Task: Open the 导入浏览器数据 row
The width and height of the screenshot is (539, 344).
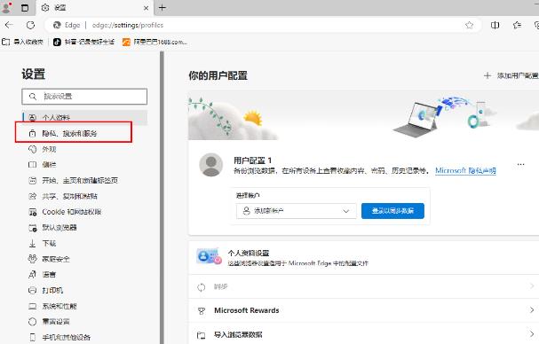Action: point(364,334)
